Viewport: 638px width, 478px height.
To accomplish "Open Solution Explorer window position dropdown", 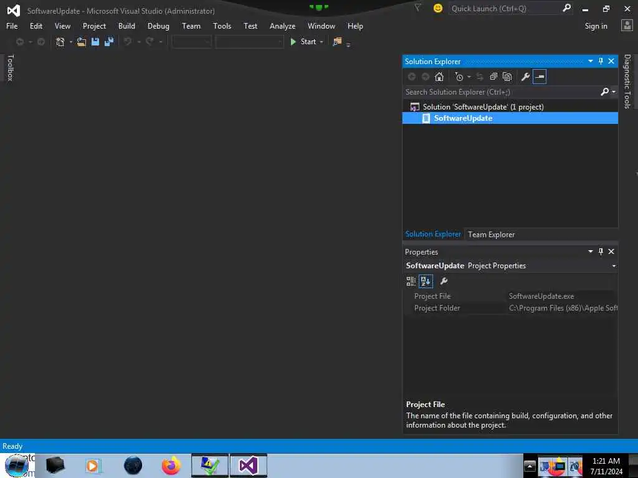I will click(591, 61).
